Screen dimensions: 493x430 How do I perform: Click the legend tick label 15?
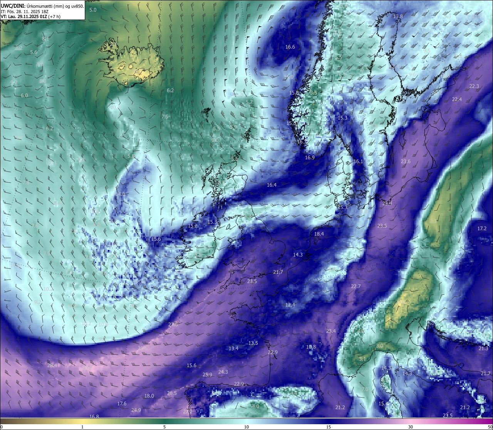coord(329,427)
